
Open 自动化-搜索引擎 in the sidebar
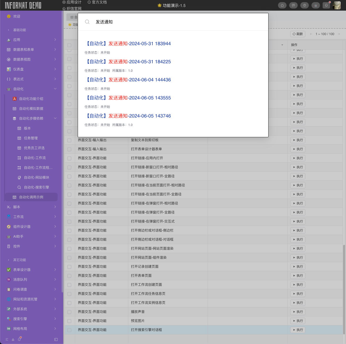[36, 187]
